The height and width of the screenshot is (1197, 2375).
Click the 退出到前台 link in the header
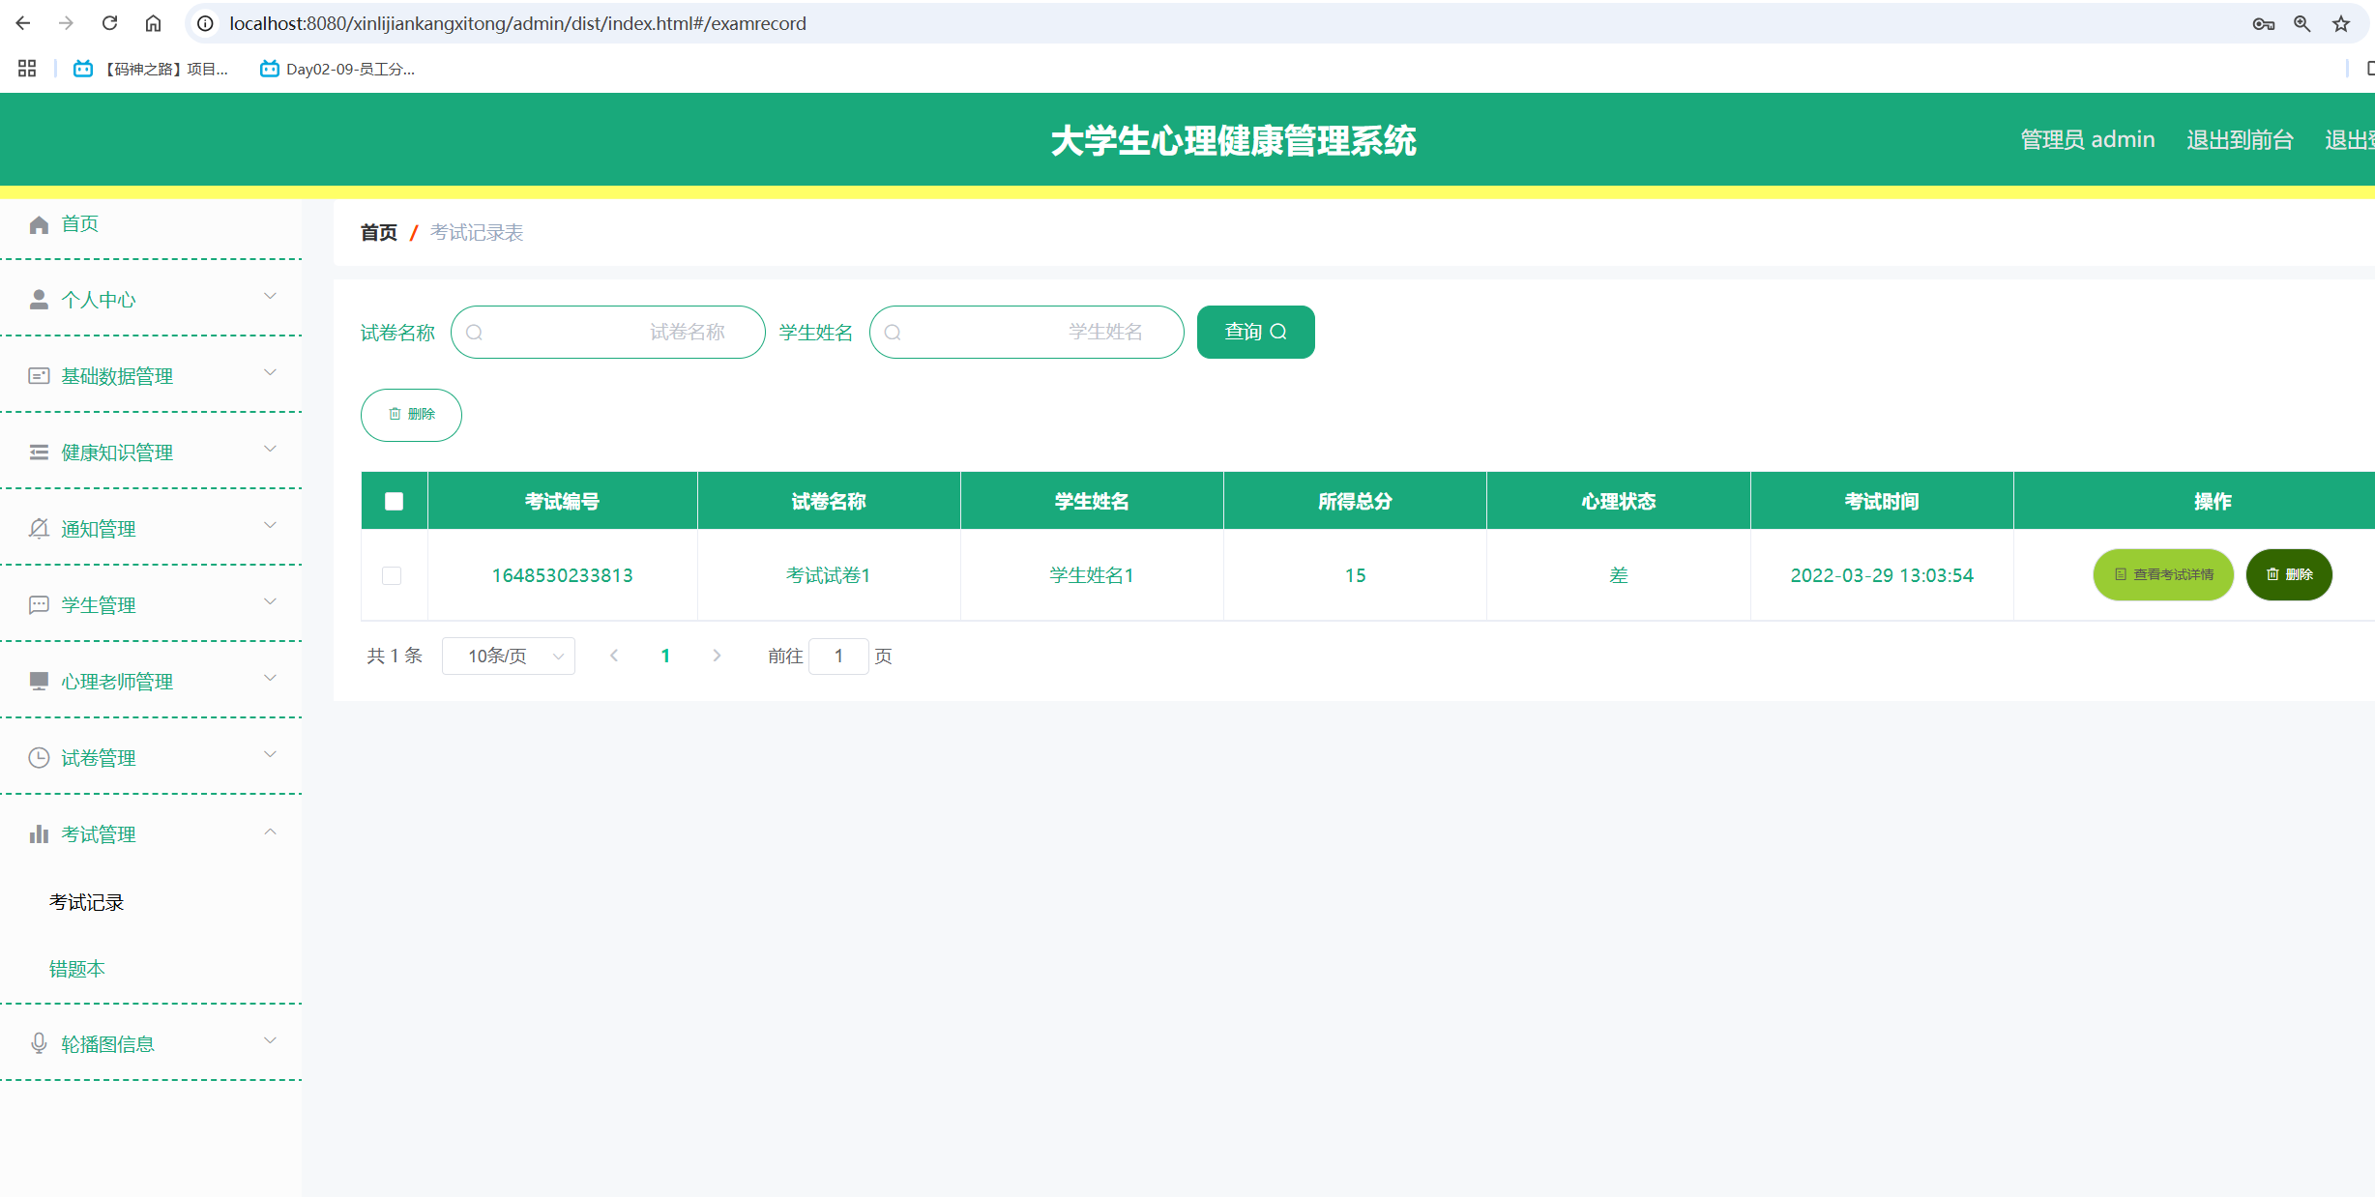2240,140
